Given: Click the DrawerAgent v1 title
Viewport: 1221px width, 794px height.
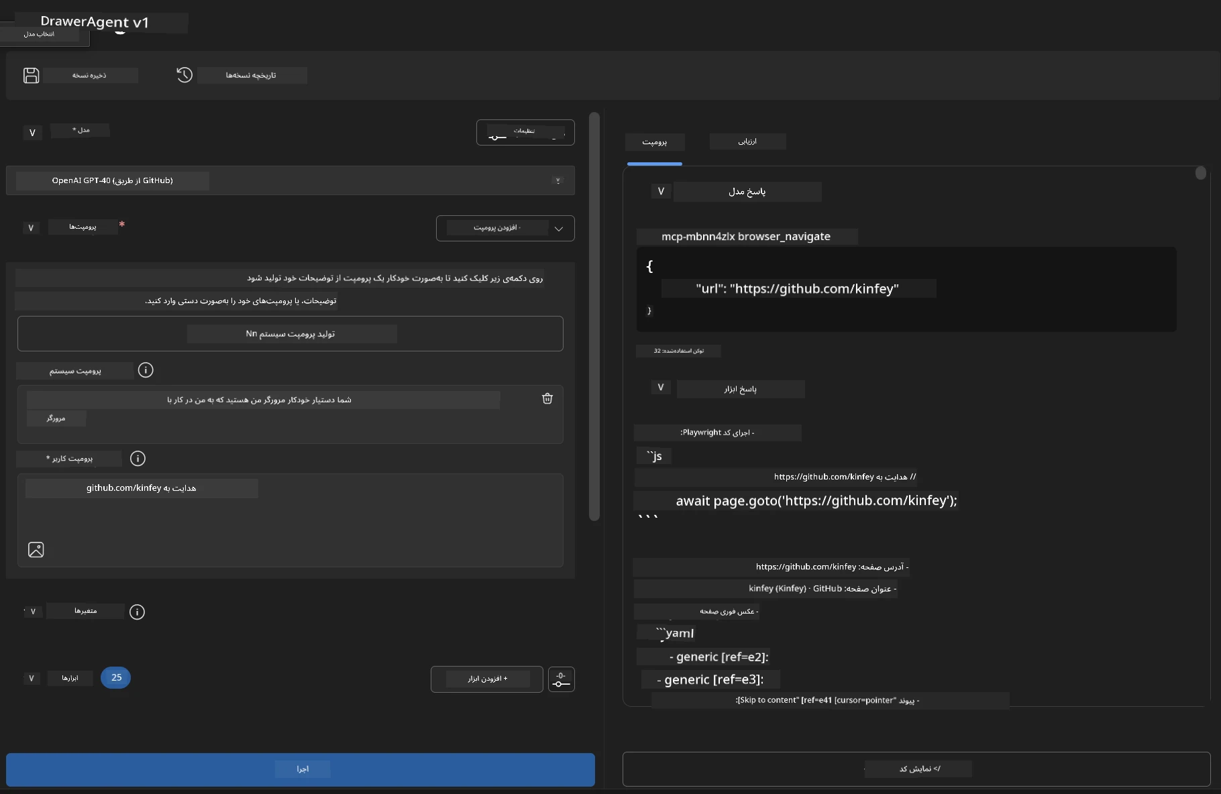Looking at the screenshot, I should point(95,22).
